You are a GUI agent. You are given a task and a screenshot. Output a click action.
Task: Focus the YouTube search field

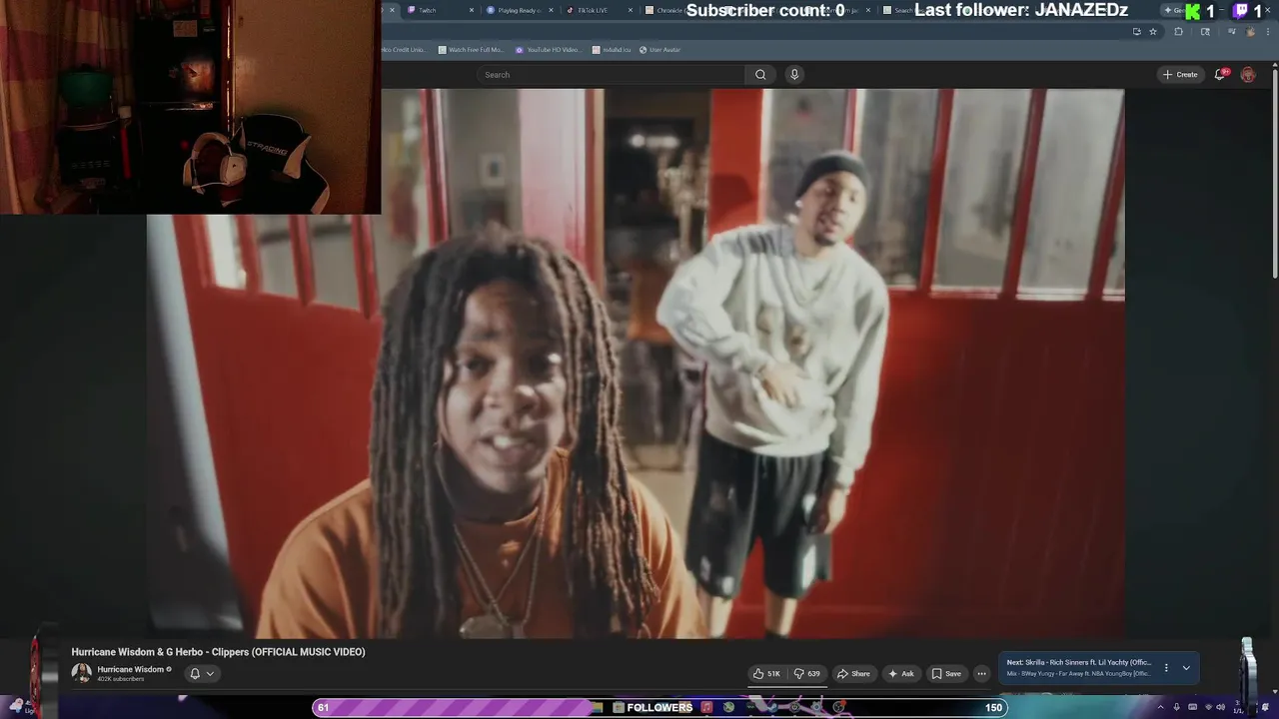pos(612,75)
